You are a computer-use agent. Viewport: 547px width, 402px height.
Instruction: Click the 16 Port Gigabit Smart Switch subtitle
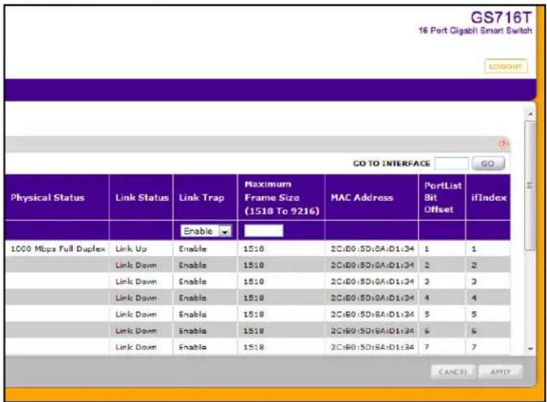click(x=475, y=31)
